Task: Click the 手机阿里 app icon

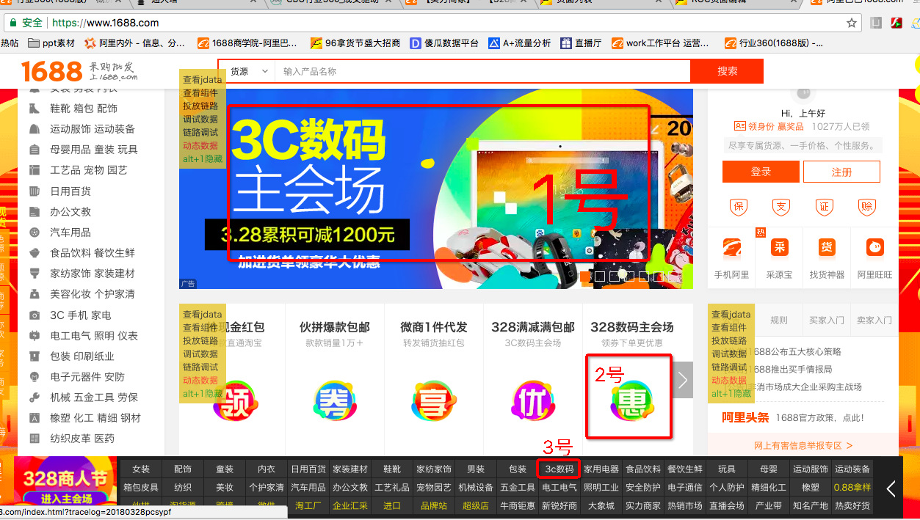Action: [732, 249]
